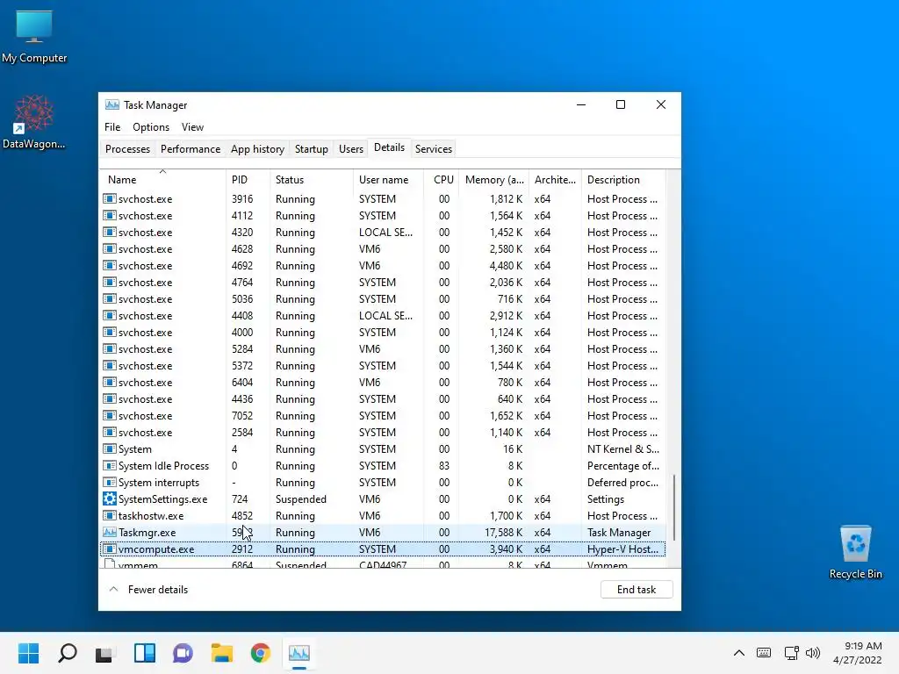Select the System process with PID 4

point(383,448)
